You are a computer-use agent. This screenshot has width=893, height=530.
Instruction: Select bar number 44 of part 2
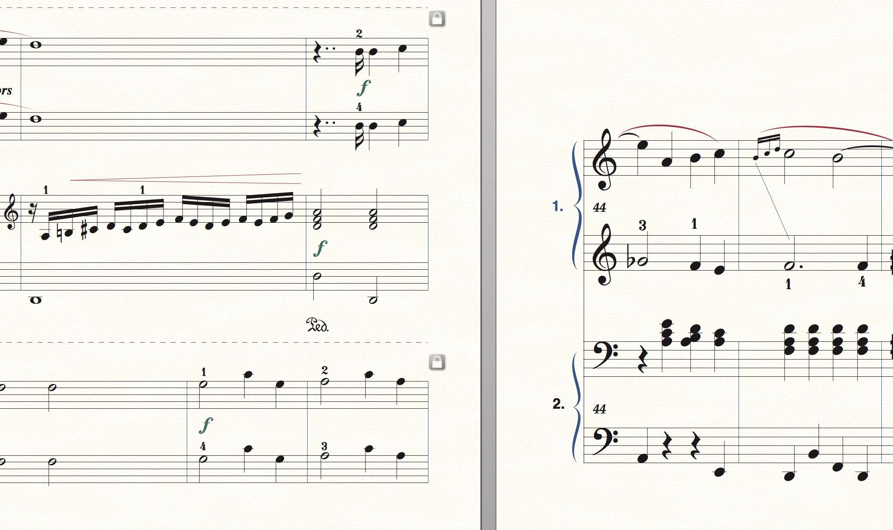point(600,409)
